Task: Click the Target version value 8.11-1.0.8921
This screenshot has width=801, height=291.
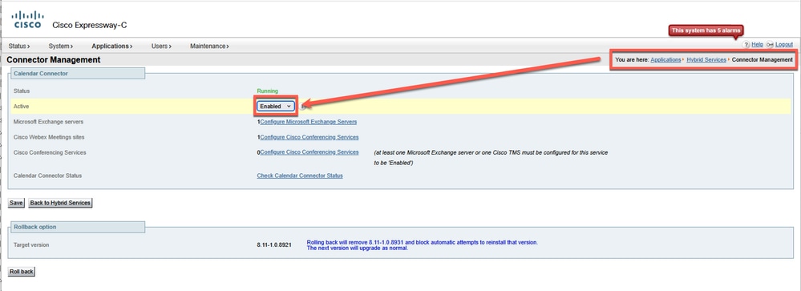Action: point(274,245)
